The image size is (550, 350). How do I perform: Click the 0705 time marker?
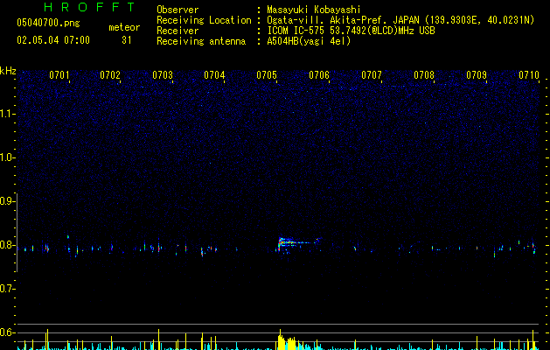(x=267, y=75)
